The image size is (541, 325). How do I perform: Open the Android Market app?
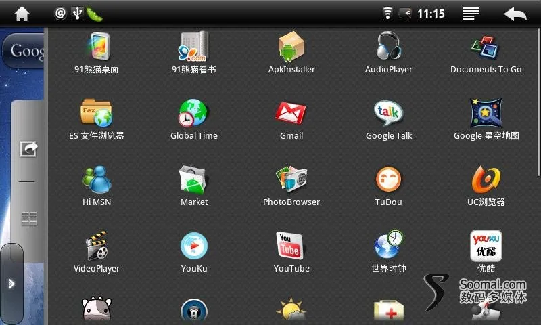click(x=194, y=186)
